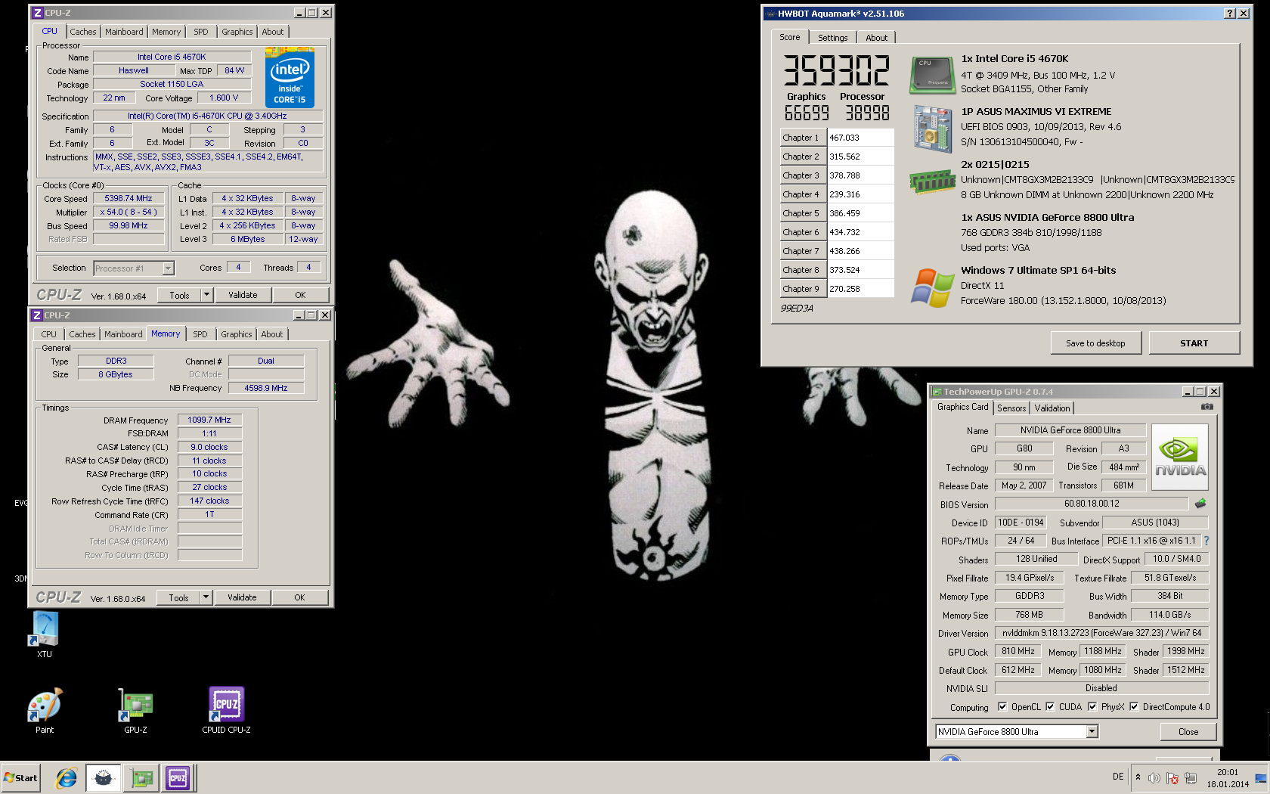Toggle the OpenCL checkbox in GPU-Z
Image resolution: width=1270 pixels, height=794 pixels.
pyautogui.click(x=1002, y=707)
